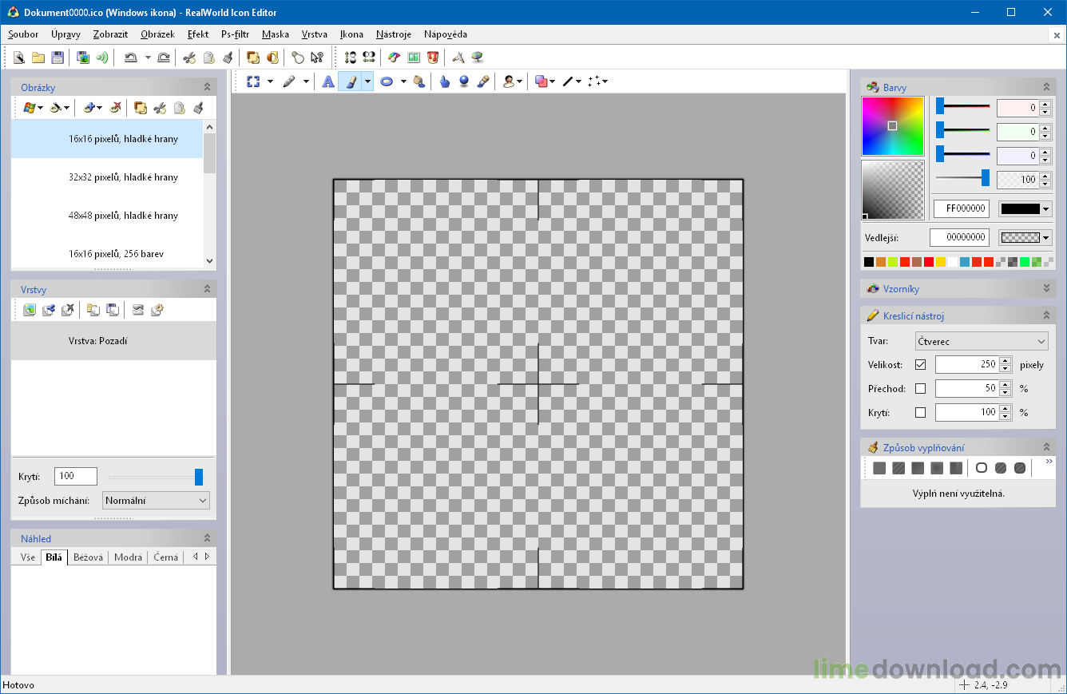
Task: Open the Undo history dropdown arrow
Action: point(148,58)
